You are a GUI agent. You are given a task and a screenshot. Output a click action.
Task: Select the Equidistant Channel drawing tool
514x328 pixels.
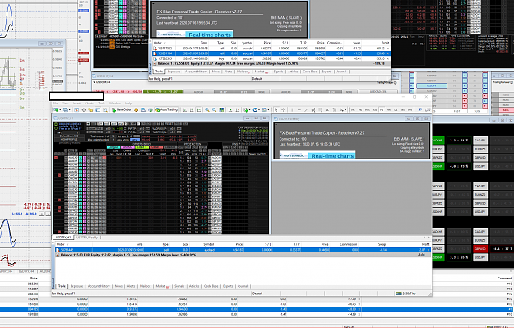313,110
